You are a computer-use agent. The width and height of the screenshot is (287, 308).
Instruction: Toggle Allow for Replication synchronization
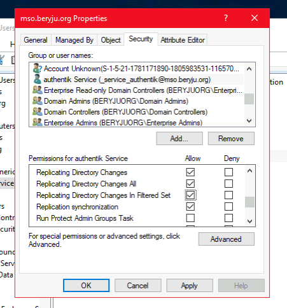[190, 206]
